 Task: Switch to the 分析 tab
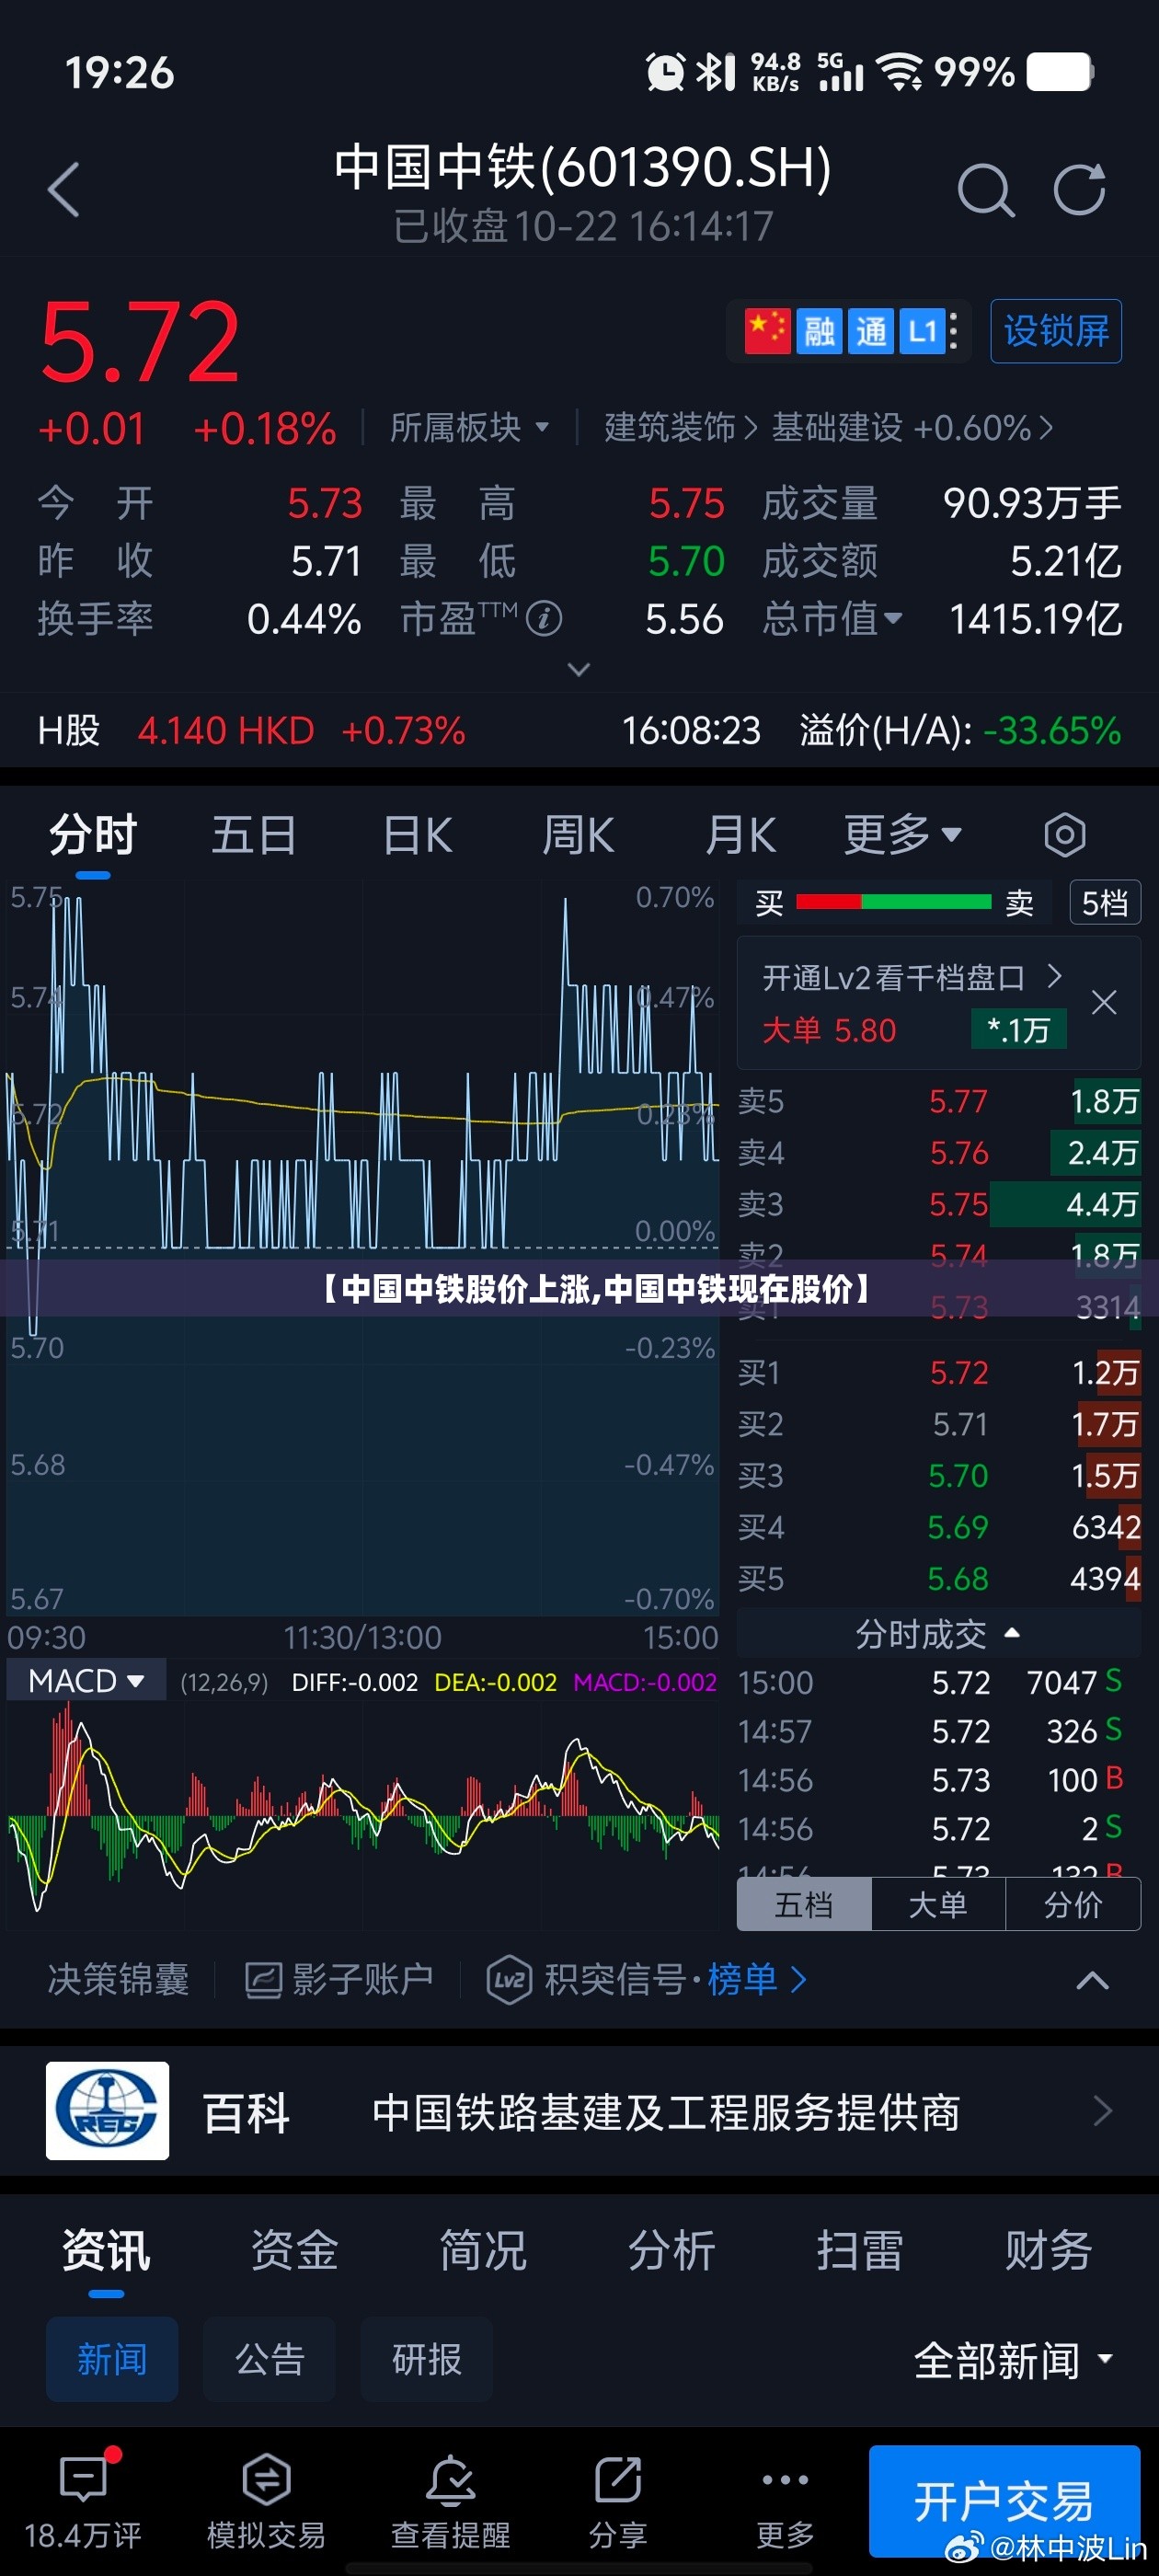671,2251
